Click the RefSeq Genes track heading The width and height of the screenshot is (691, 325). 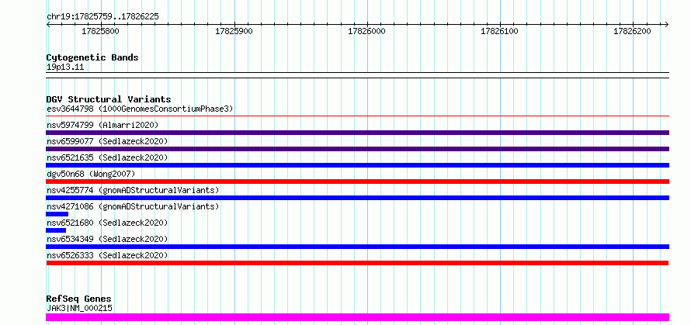coord(79,299)
